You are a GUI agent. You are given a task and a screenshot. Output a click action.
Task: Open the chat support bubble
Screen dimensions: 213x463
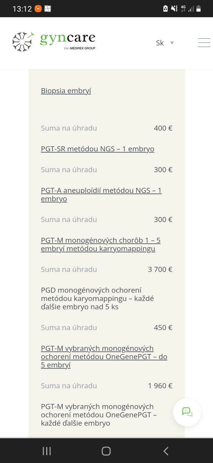[x=187, y=412]
